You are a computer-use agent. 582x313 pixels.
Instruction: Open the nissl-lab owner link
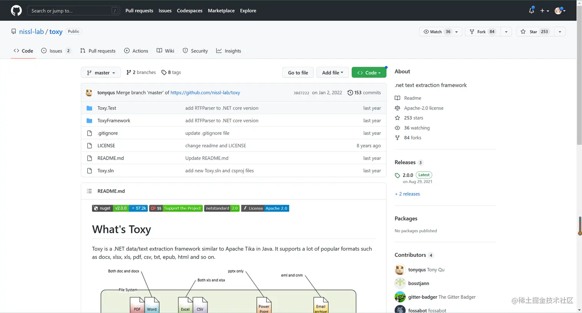point(32,32)
